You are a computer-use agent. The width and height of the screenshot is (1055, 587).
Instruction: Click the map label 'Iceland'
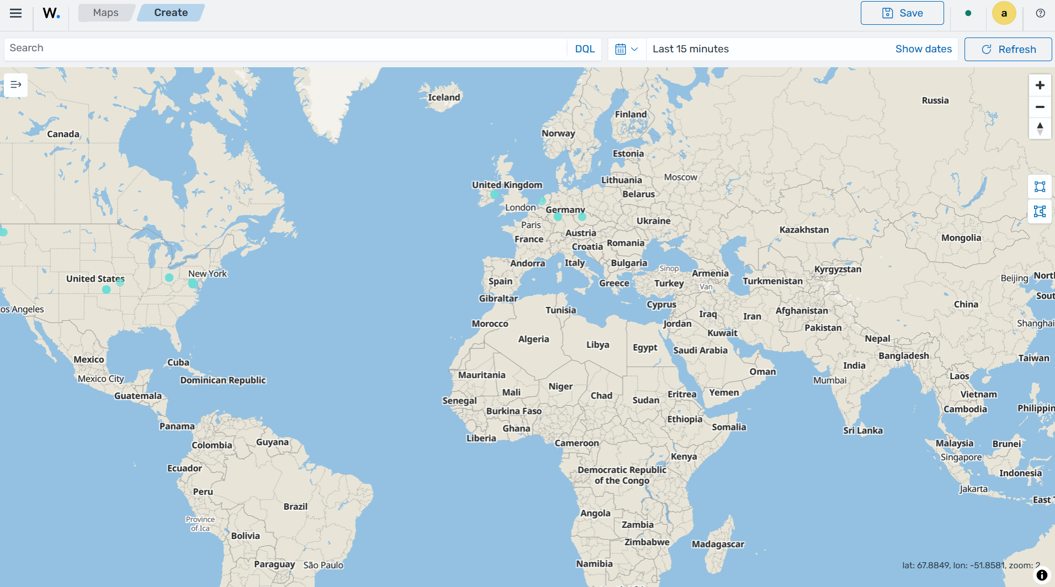(x=444, y=98)
